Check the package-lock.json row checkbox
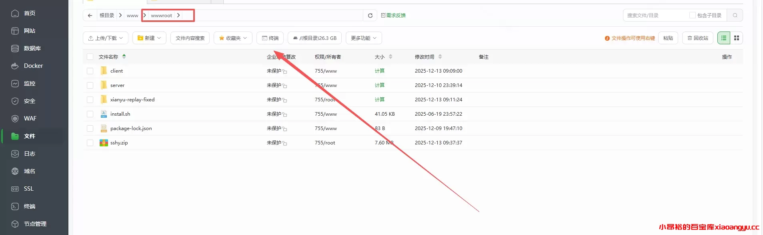Viewport: 763px width, 235px height. [90, 128]
